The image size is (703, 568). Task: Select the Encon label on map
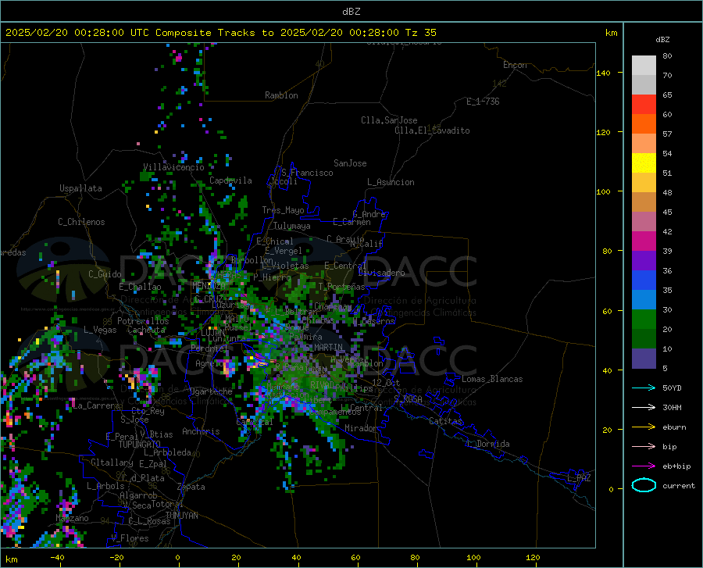tap(515, 65)
